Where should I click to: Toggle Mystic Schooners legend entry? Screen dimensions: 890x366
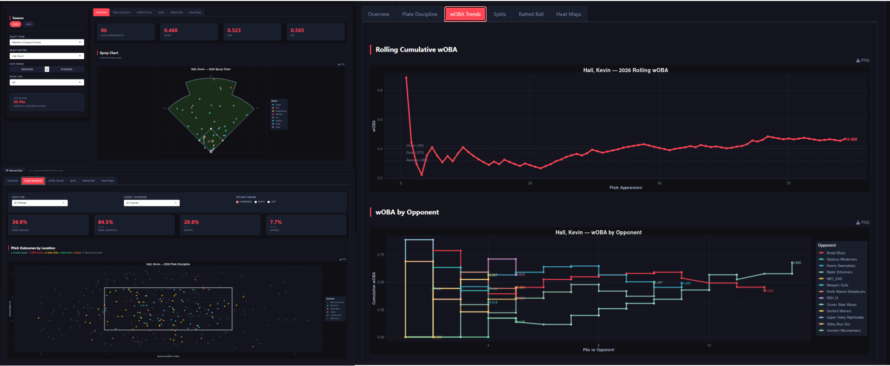pyautogui.click(x=836, y=272)
